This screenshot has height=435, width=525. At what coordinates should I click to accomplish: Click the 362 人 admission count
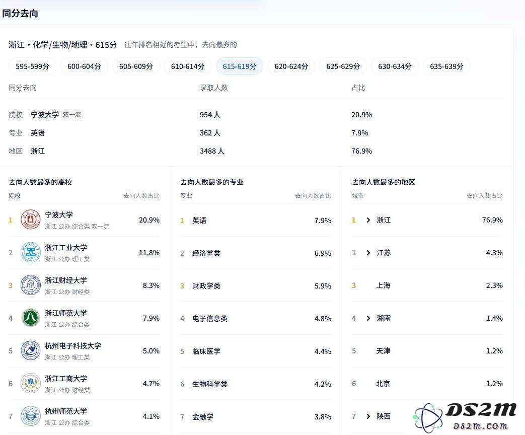click(x=210, y=133)
